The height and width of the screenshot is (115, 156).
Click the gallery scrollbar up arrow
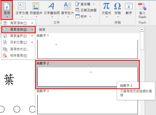coord(142,29)
